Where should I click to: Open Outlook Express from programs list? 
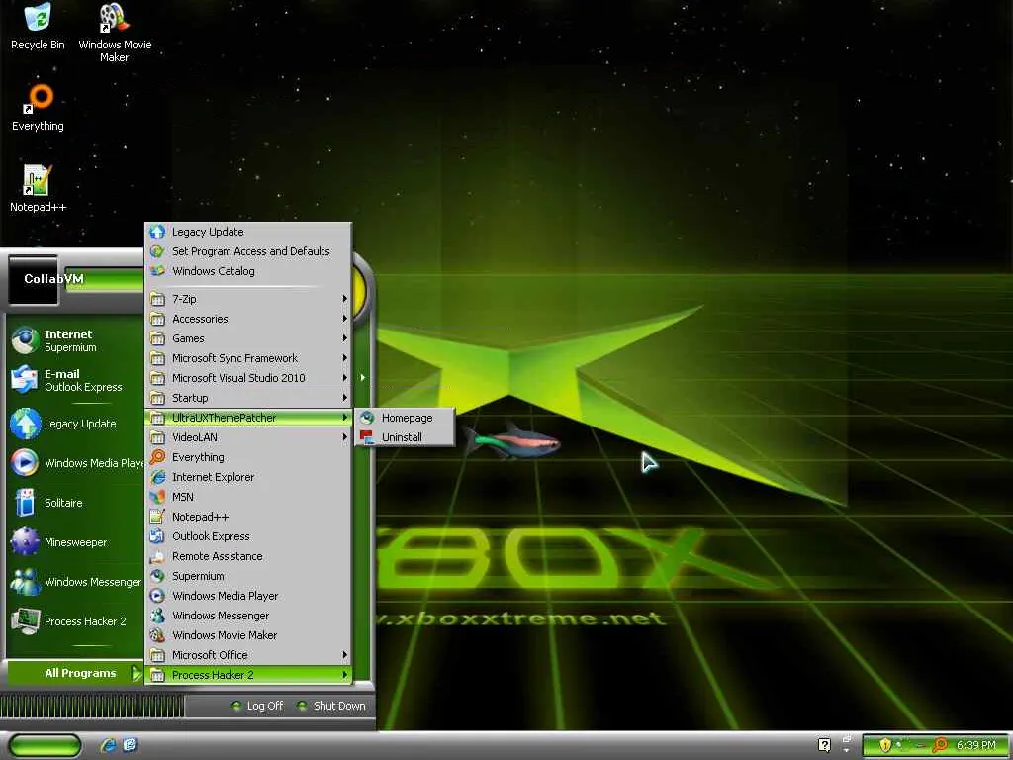[248, 536]
